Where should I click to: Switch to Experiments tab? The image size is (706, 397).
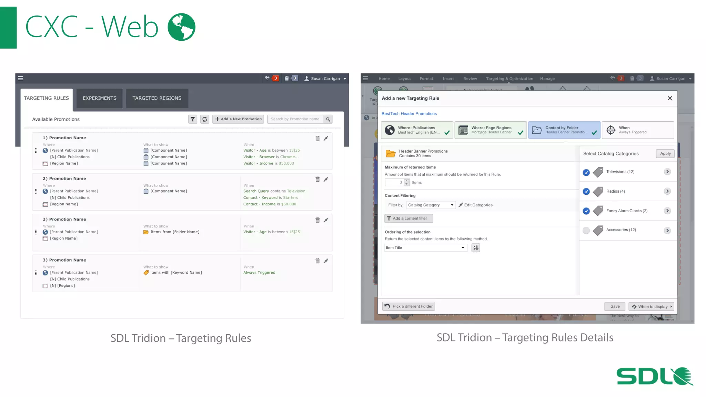pyautogui.click(x=100, y=98)
